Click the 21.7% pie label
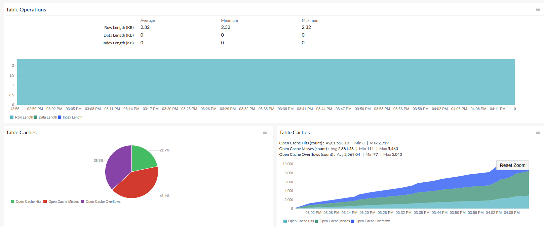The width and height of the screenshot is (544, 227). click(x=164, y=150)
